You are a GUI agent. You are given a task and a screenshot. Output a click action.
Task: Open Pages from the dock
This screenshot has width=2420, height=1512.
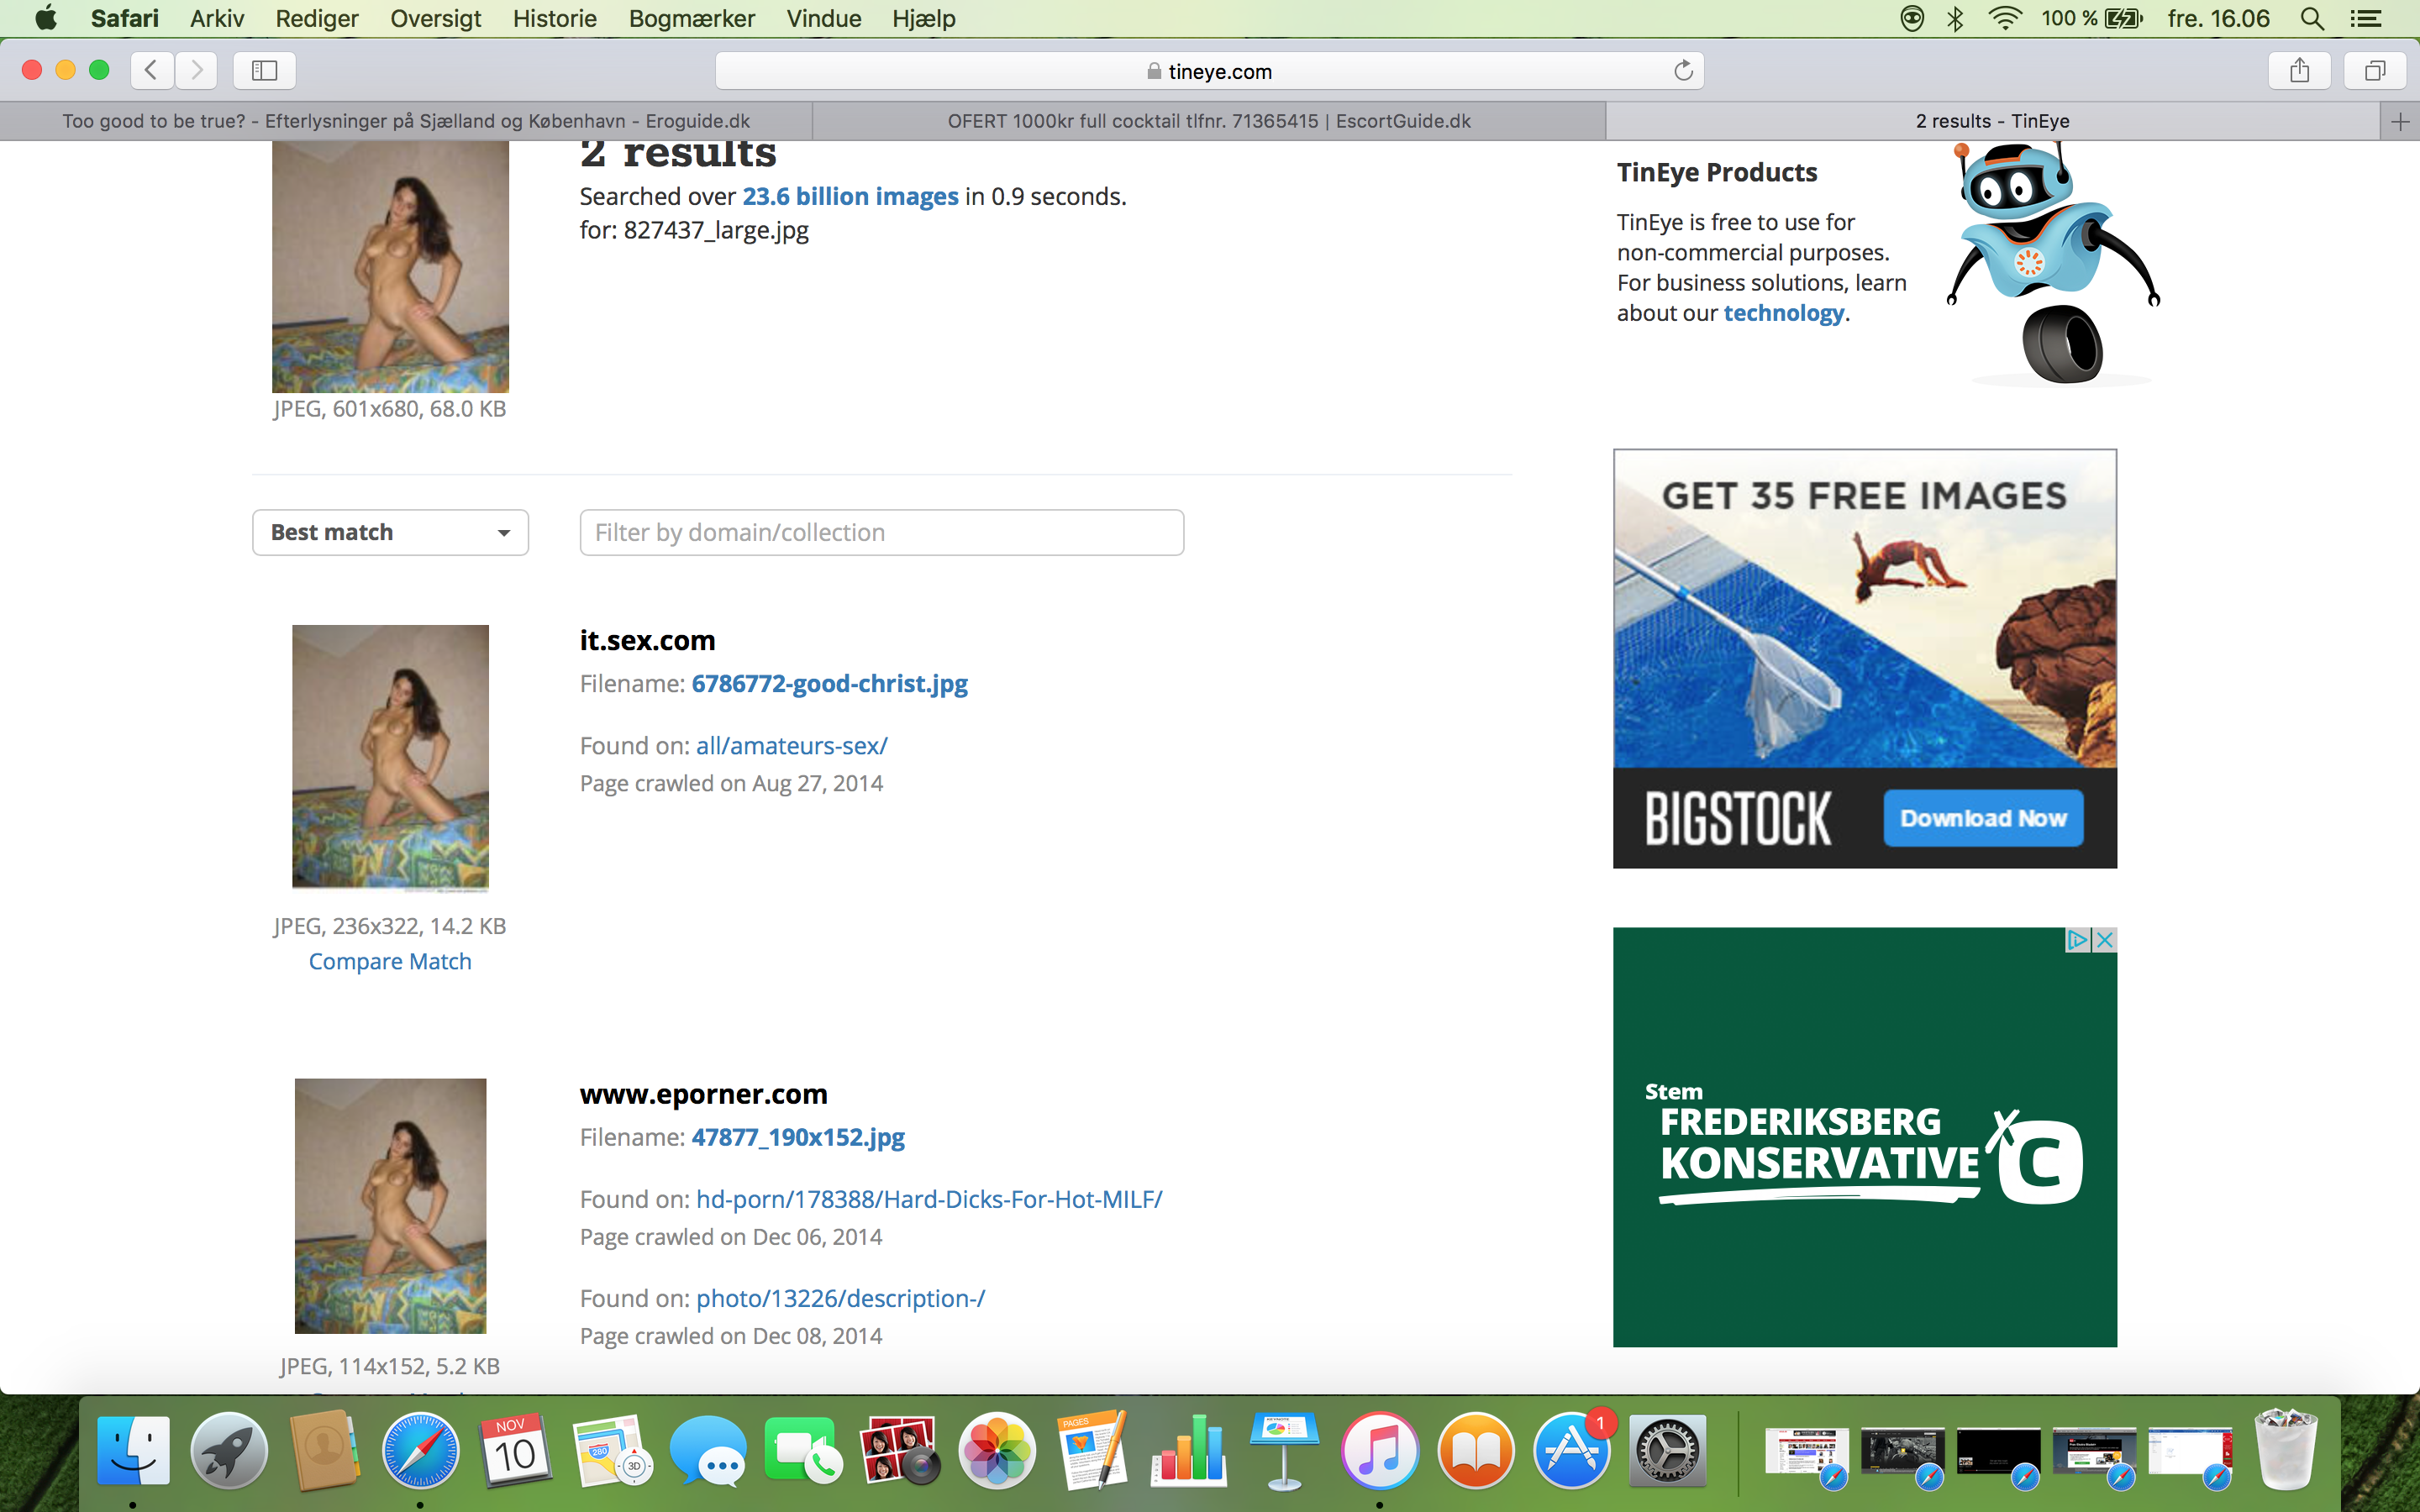tap(1092, 1450)
